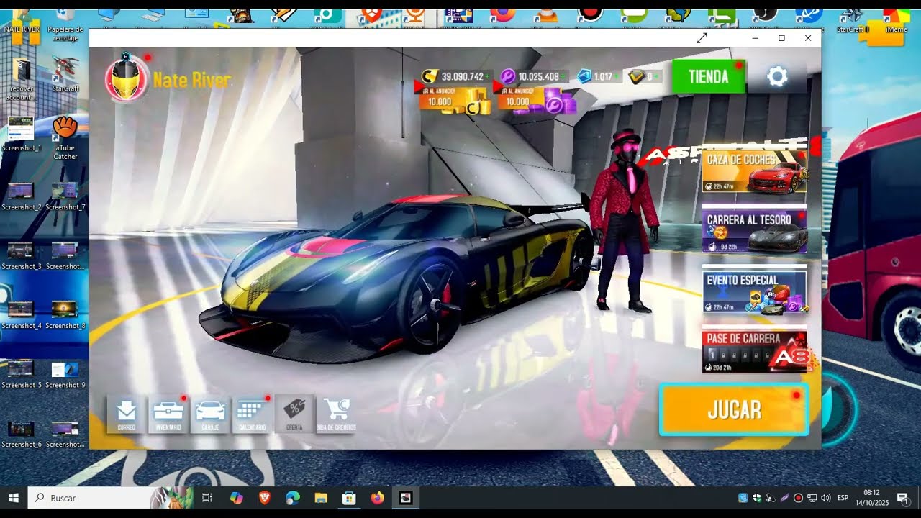The height and width of the screenshot is (518, 921).
Task: Select Screenshot_9 file on desktop
Action: [65, 373]
